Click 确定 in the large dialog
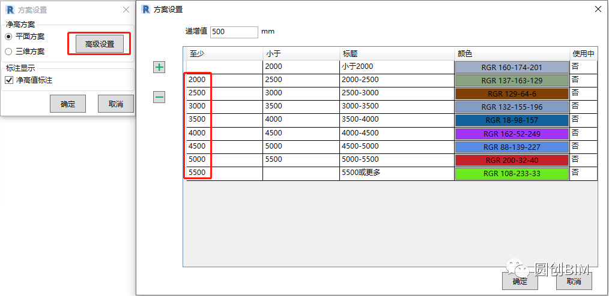Viewport: 609px width, 296px height. 520,281
